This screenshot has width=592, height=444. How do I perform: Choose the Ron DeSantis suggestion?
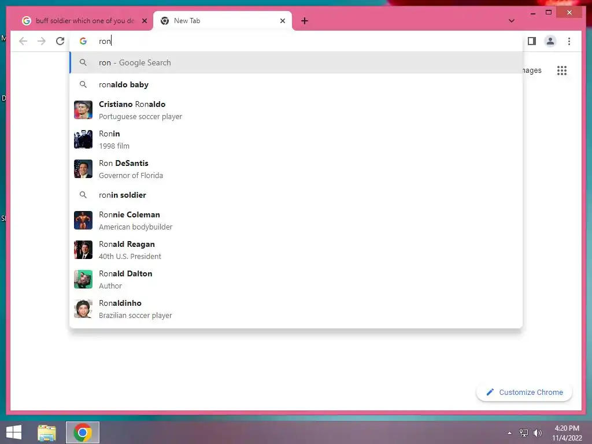(x=296, y=169)
